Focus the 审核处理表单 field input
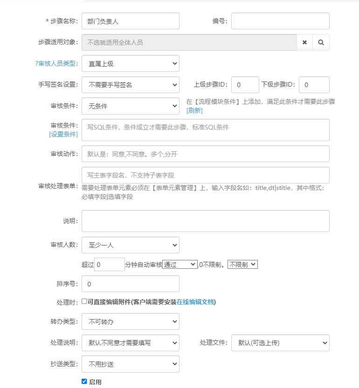This screenshot has width=359, height=388. point(206,175)
